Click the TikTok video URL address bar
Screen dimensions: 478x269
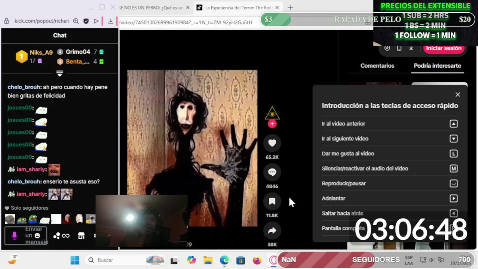pyautogui.click(x=186, y=22)
